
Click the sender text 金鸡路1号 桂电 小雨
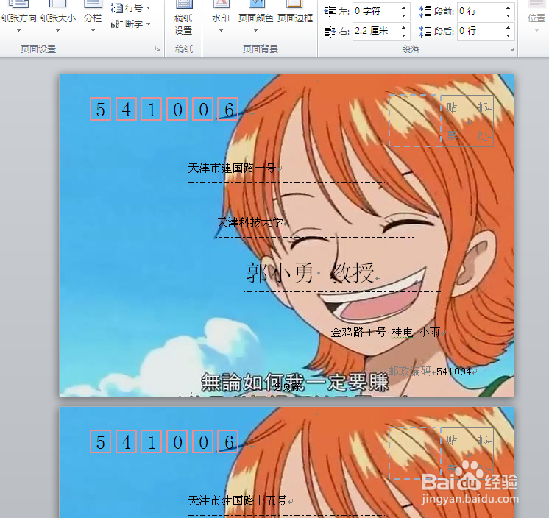[385, 332]
